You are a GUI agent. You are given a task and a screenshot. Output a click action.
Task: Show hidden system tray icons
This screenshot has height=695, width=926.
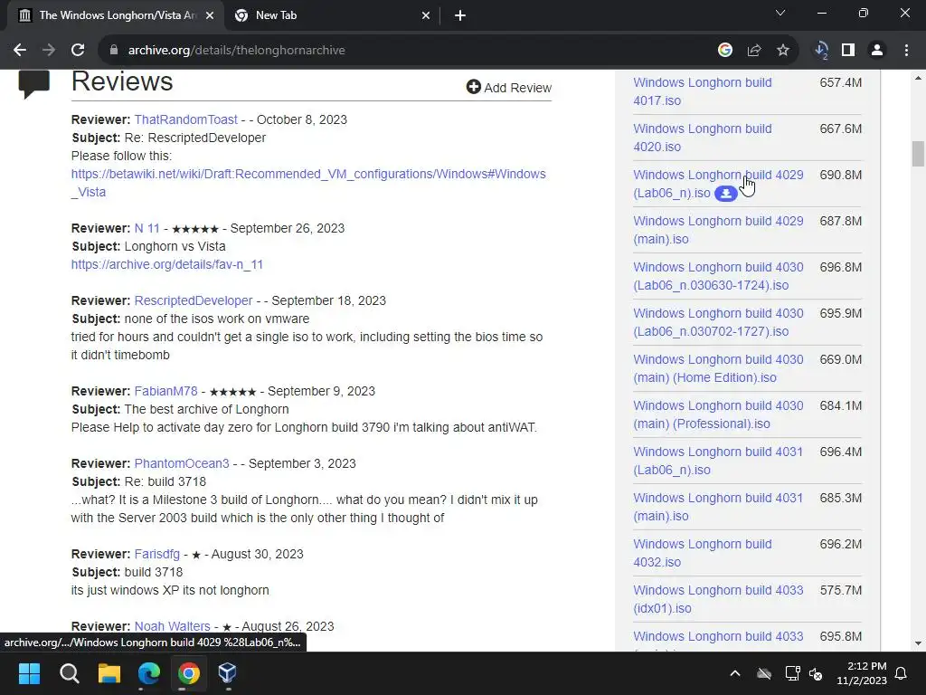(x=735, y=673)
